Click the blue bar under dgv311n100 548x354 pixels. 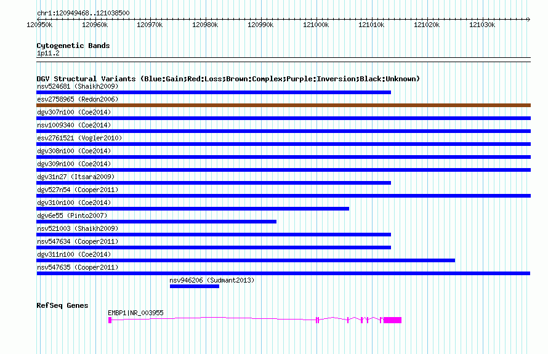tap(246, 260)
